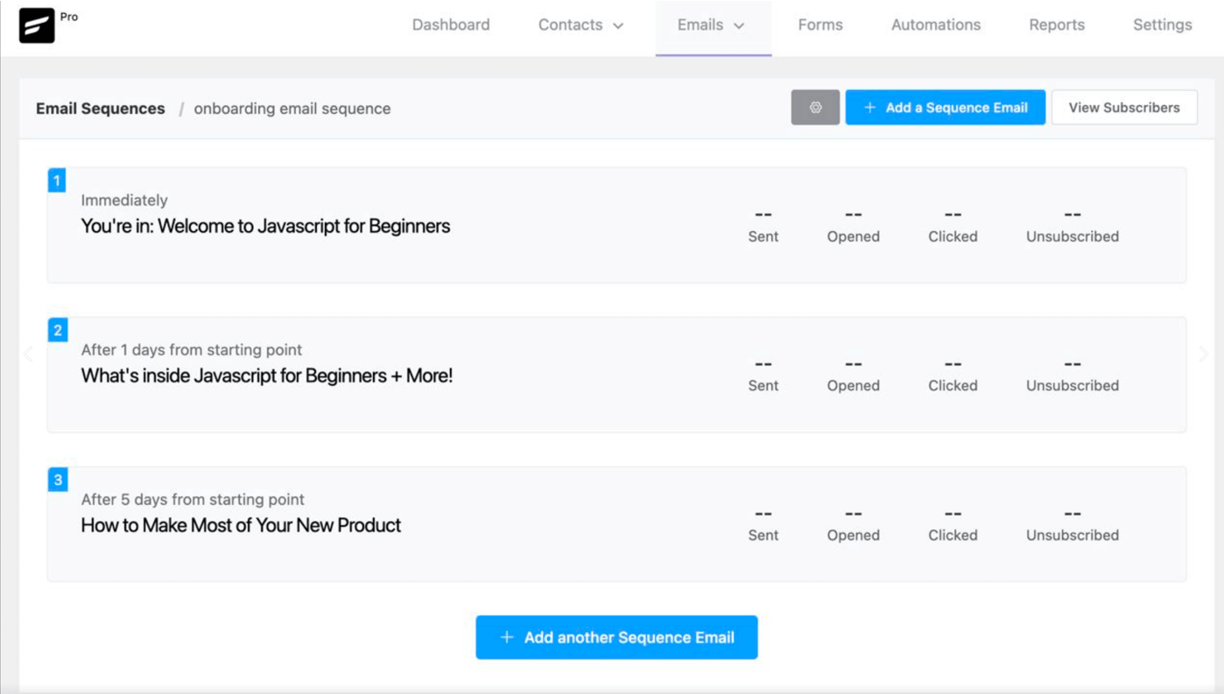This screenshot has width=1224, height=694.
Task: Check the Unsubscribed stat on "How to Make Most of Your New Product"
Action: click(1072, 523)
